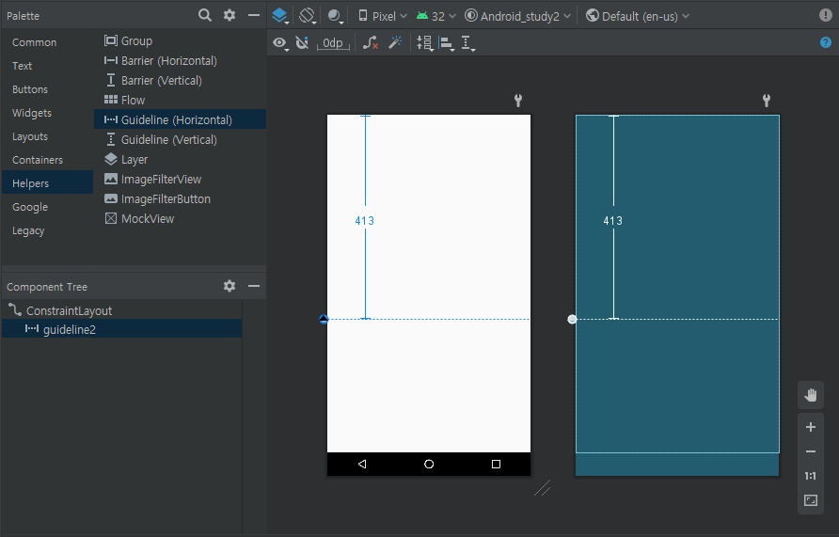Click back button on device preview
839x537 pixels.
[x=362, y=465]
